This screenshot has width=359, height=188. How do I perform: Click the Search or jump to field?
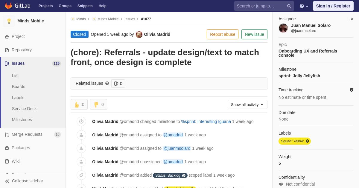click(x=264, y=6)
